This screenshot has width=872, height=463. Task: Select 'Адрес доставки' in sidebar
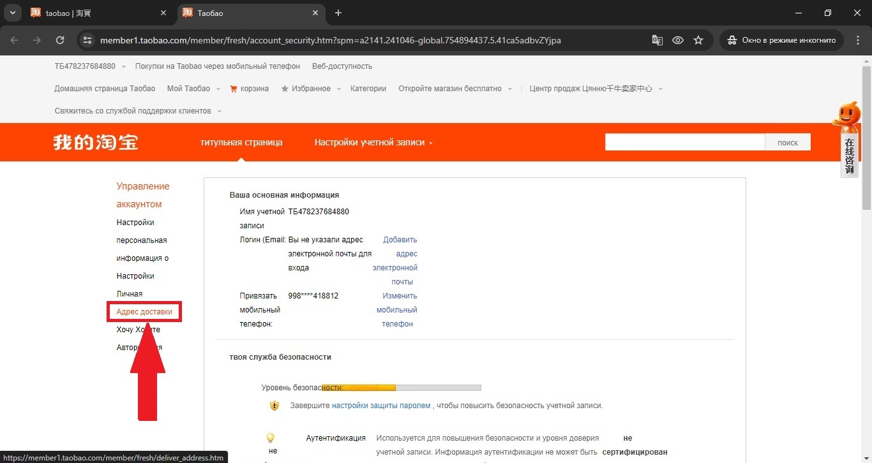pyautogui.click(x=144, y=312)
